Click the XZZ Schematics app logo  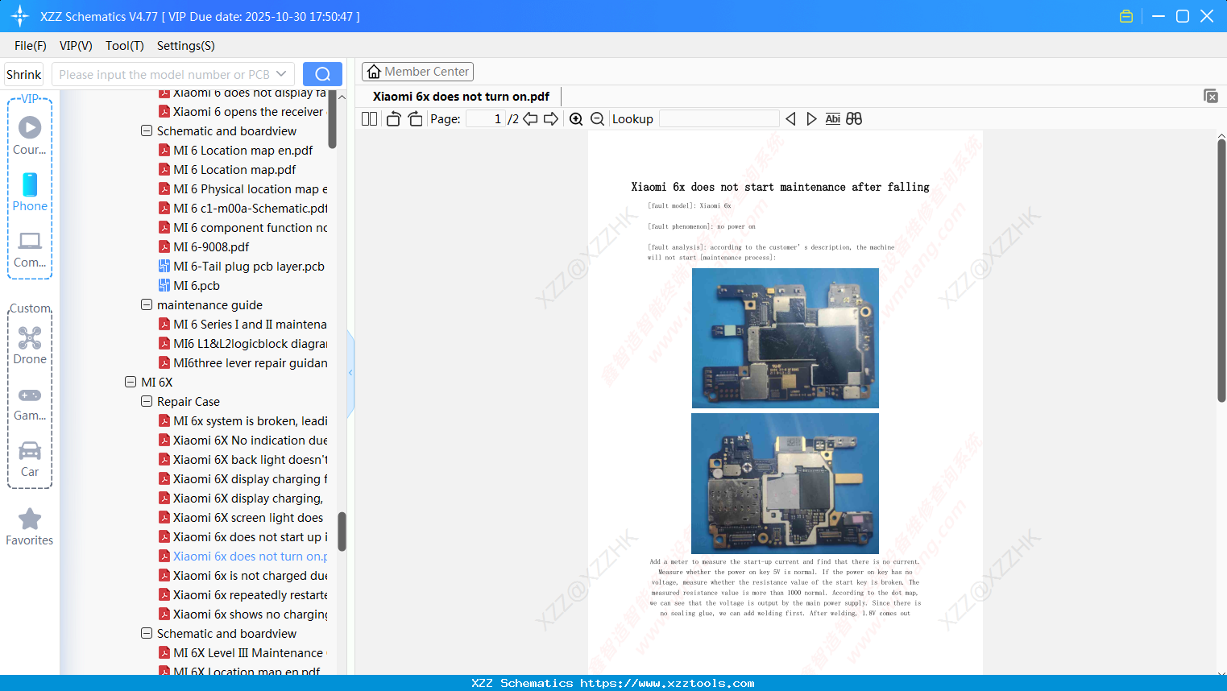tap(20, 16)
